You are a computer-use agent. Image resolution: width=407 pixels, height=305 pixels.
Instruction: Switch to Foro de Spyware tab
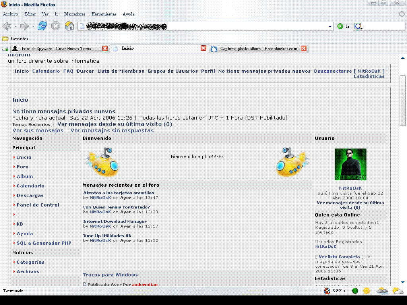(x=56, y=48)
